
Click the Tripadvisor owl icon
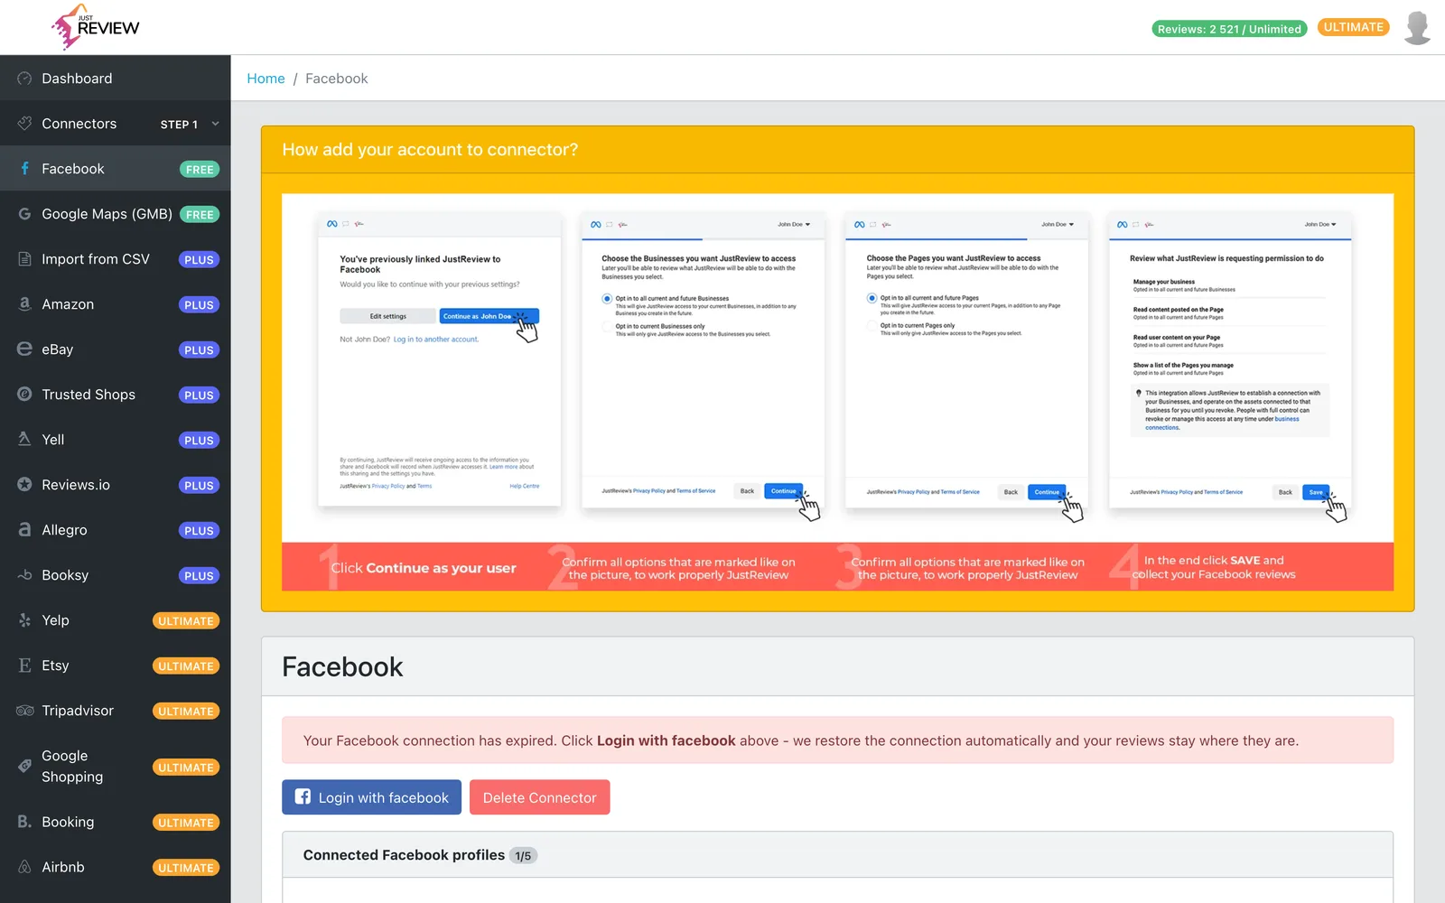[x=24, y=711]
